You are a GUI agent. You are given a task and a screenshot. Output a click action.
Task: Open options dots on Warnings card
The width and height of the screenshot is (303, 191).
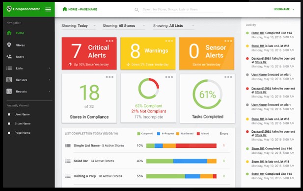[169, 41]
